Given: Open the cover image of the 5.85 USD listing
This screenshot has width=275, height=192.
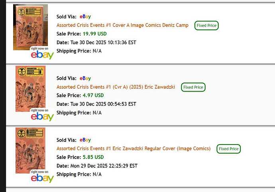Looking at the screenshot, I should click(x=30, y=150).
